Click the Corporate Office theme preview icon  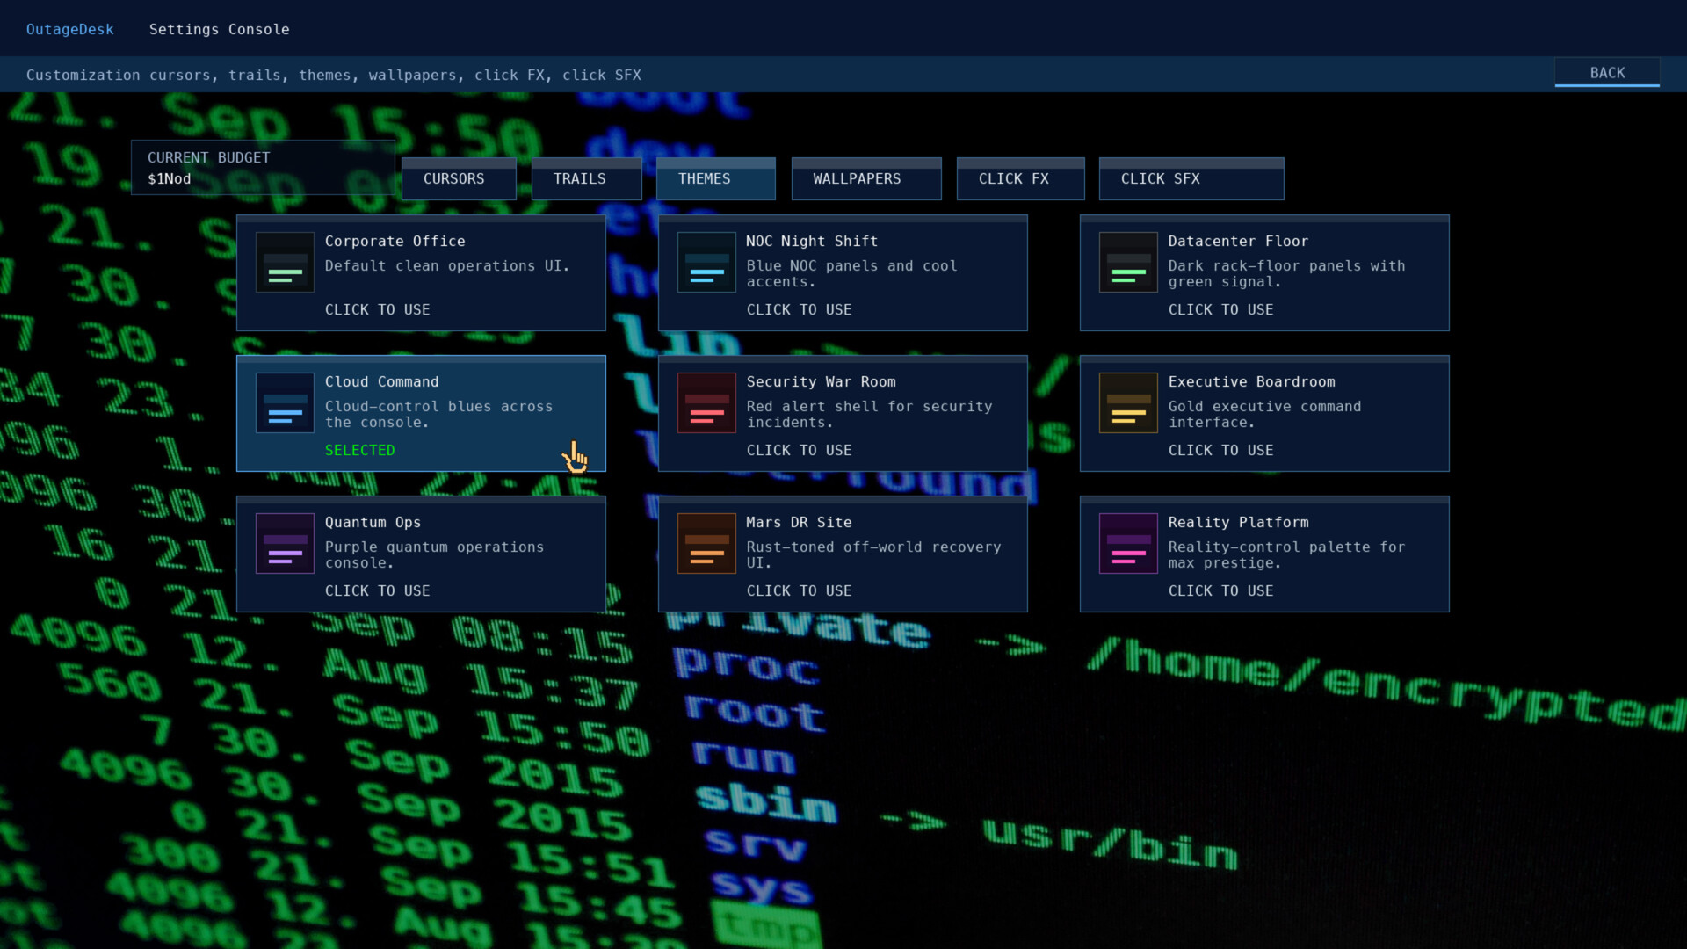click(285, 262)
